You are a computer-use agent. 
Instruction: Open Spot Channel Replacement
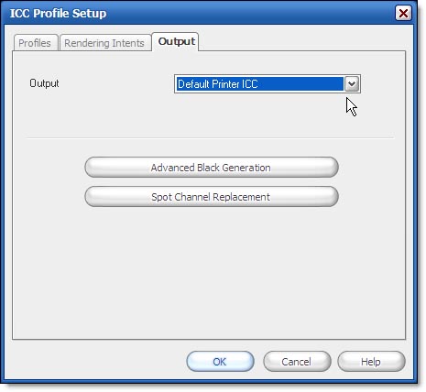[212, 197]
